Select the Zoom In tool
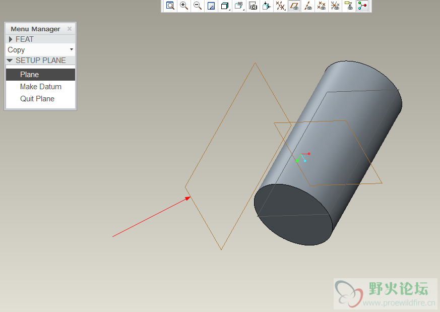The image size is (440, 312). tap(184, 6)
